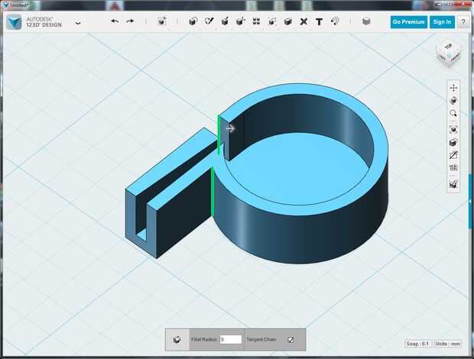Screen dimensions: 474x359
Task: Select the Zoom magnifier tool
Action: (x=453, y=114)
